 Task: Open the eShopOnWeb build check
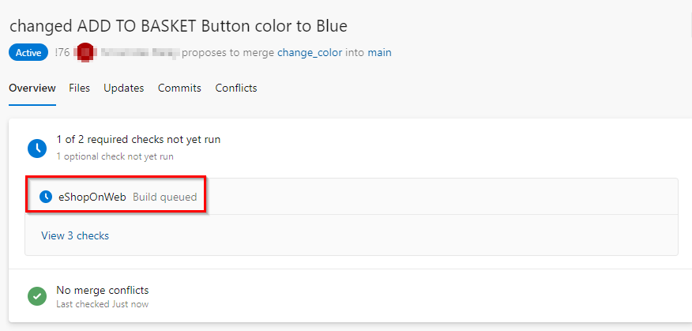(92, 197)
